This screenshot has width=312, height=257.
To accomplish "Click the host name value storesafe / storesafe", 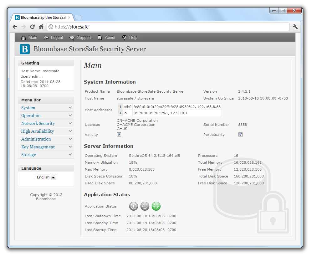I will [x=135, y=98].
